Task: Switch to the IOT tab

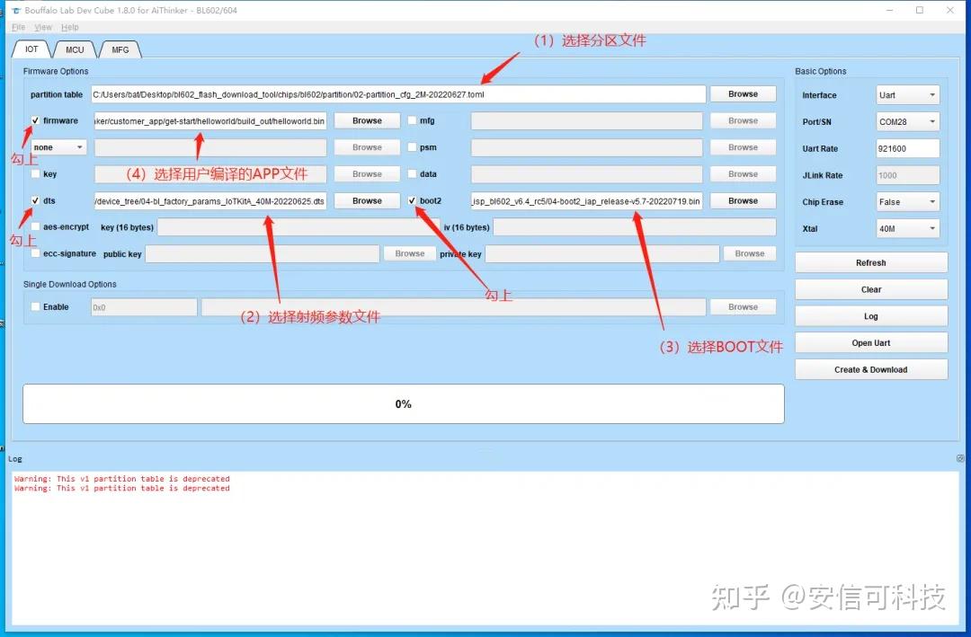Action: (x=31, y=49)
